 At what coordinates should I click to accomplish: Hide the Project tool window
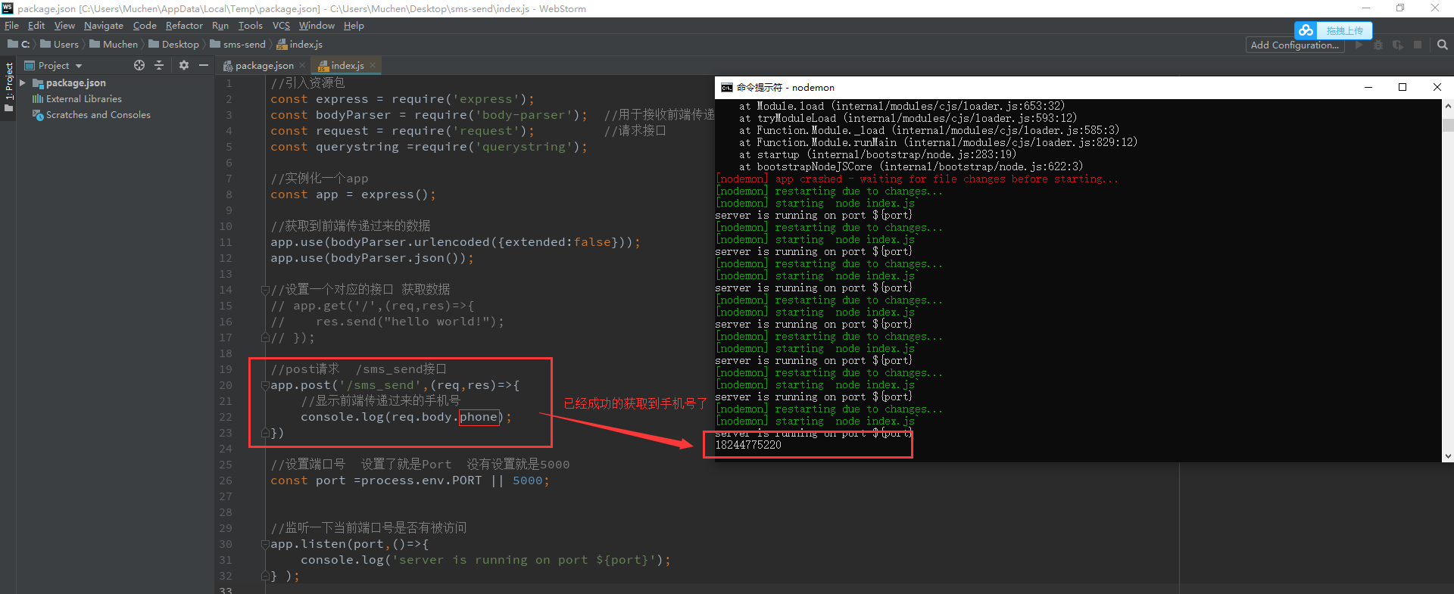click(204, 66)
